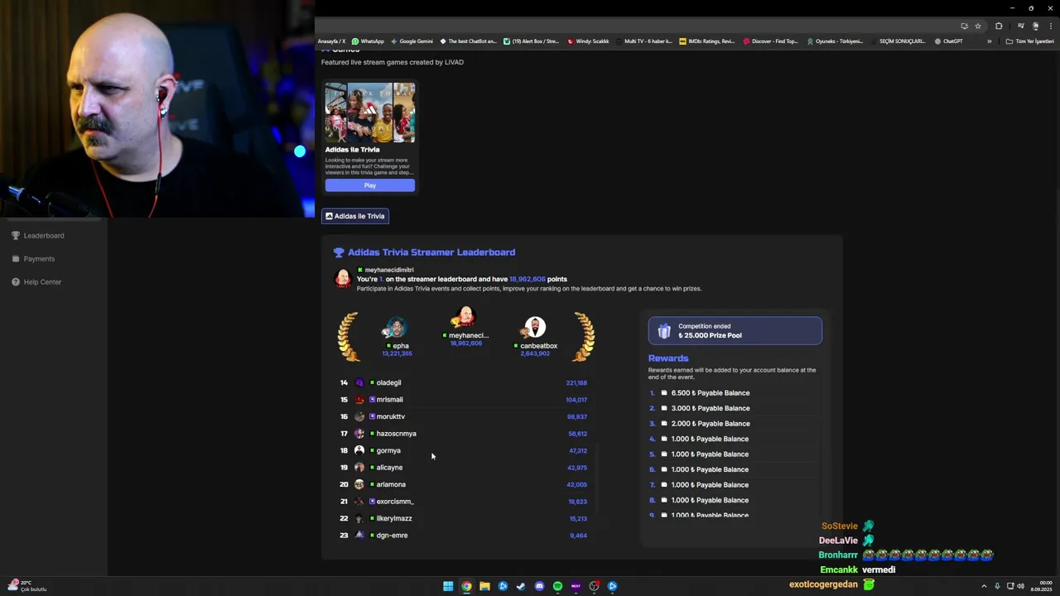
Task: Switch to Chrome on the taskbar
Action: pyautogui.click(x=466, y=586)
